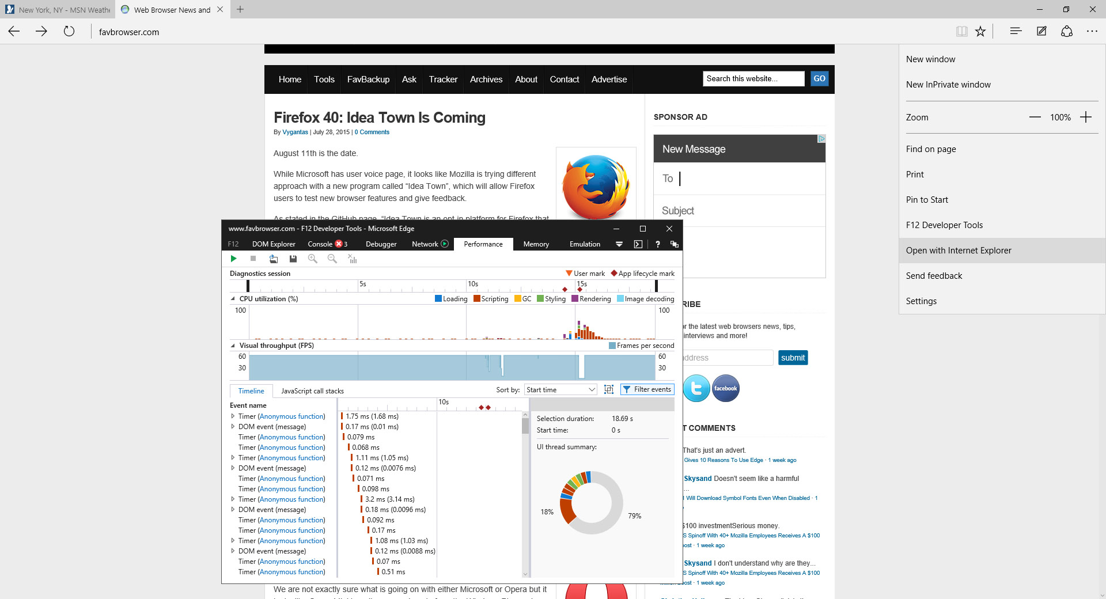Switch to JavaScript call stacks tab
1106x599 pixels.
pos(312,391)
